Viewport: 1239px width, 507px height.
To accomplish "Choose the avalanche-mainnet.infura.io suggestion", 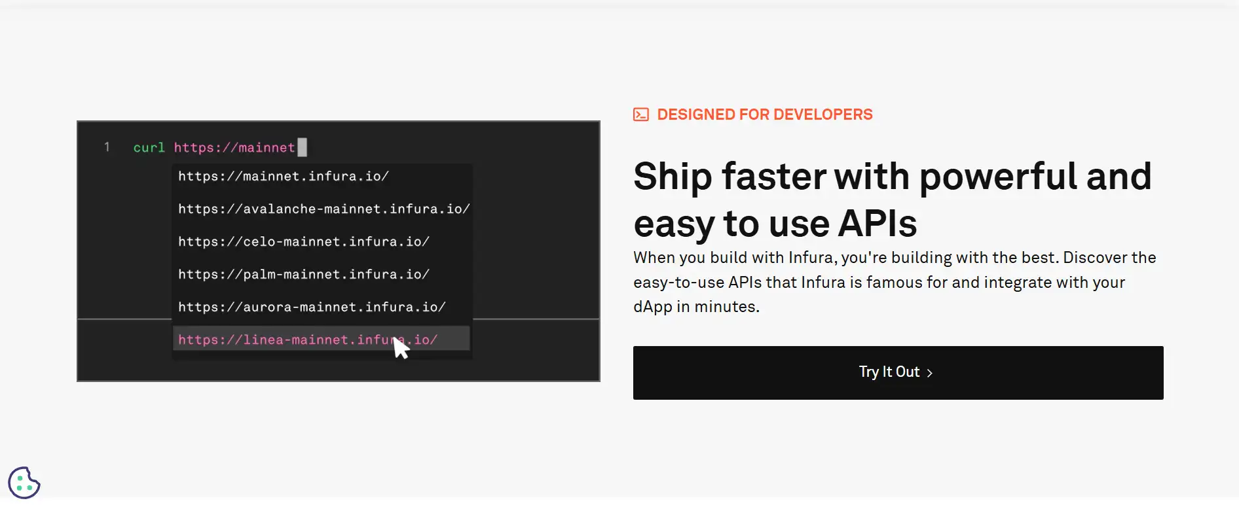I will click(324, 209).
